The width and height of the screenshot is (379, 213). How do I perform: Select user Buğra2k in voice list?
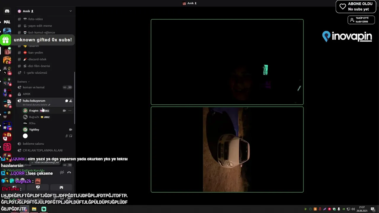(47, 117)
